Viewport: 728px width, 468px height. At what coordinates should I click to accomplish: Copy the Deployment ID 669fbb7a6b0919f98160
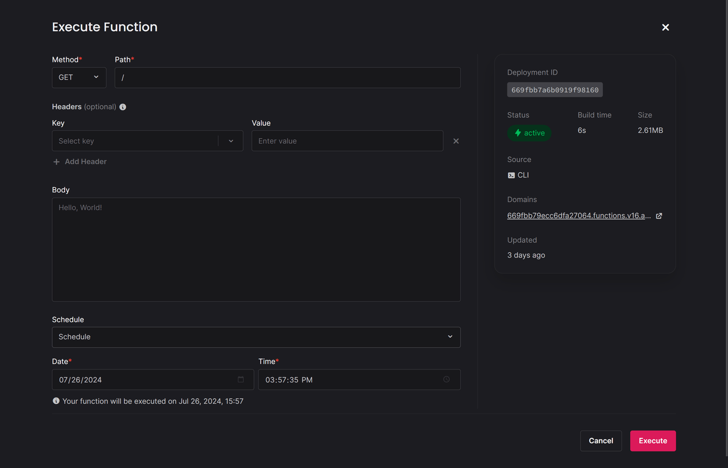[x=555, y=90]
